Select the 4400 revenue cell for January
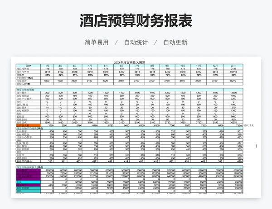 coord(47,185)
